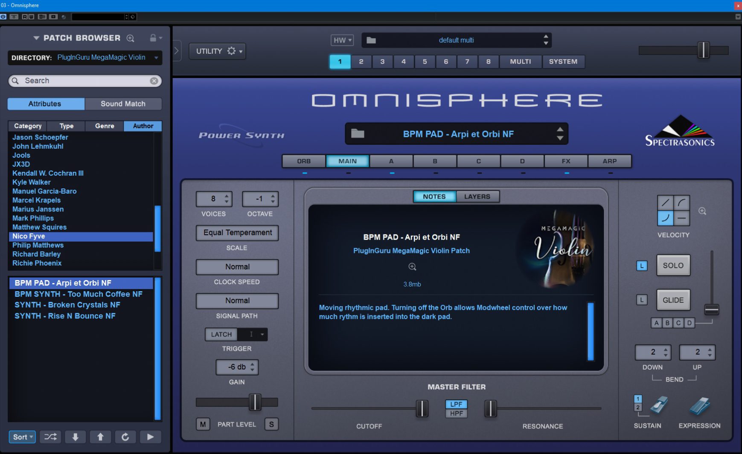Click the refresh patch browser icon
Screen dimensions: 742x454
pyautogui.click(x=125, y=437)
